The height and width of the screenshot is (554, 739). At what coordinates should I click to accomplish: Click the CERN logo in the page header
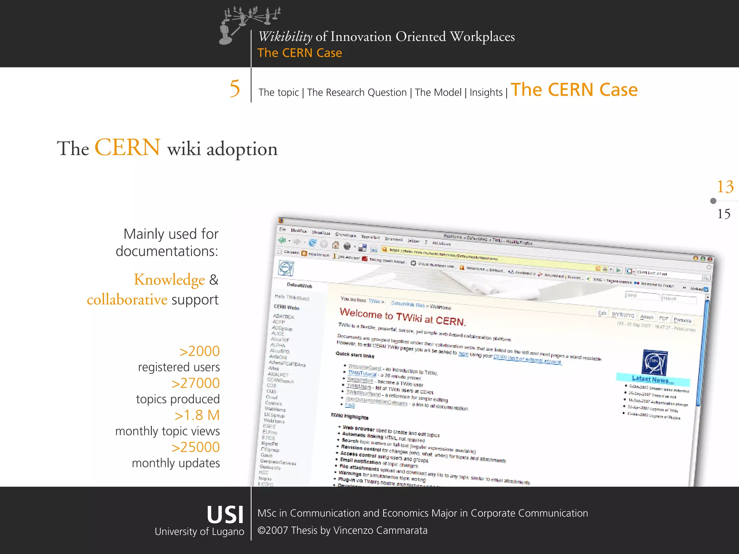click(x=286, y=269)
